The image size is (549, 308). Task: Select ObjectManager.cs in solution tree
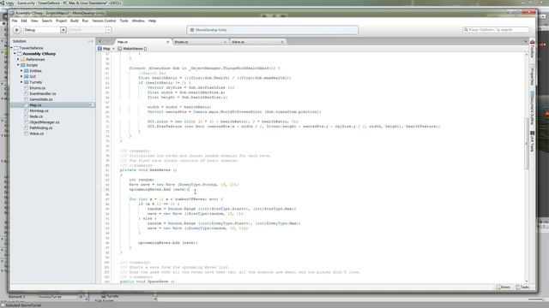click(x=45, y=122)
